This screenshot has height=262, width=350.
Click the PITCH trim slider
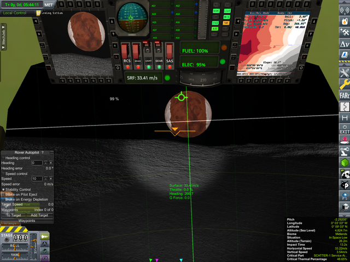click(34, 247)
